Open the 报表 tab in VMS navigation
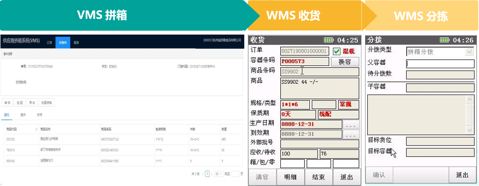Screen dimensions: 479x186 (x=76, y=42)
